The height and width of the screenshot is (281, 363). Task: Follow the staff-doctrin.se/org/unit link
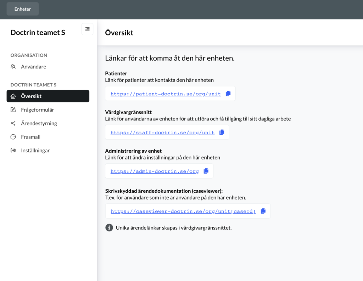click(162, 133)
